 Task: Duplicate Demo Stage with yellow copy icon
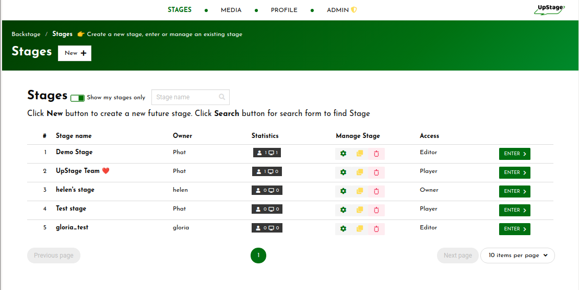360,154
